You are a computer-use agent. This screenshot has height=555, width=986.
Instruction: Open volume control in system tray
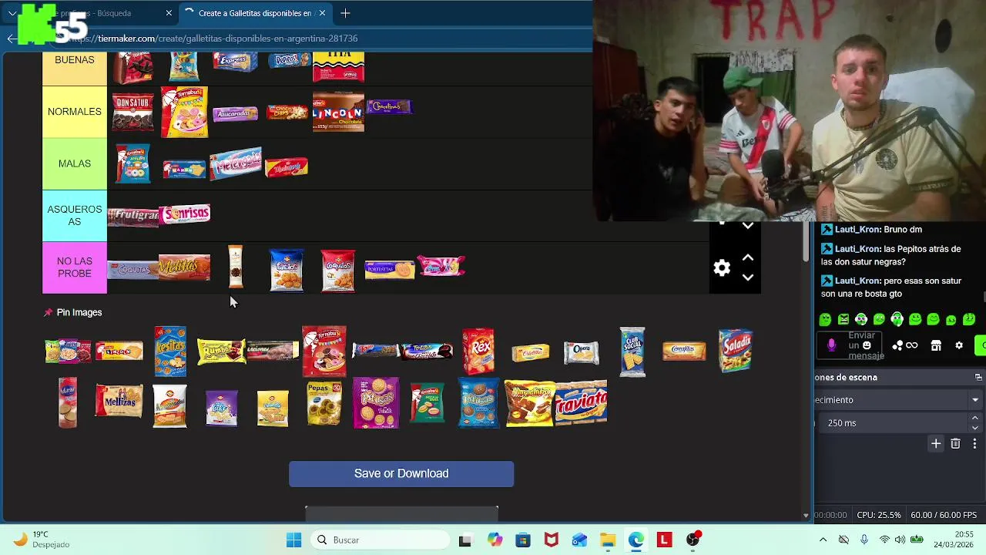900,540
